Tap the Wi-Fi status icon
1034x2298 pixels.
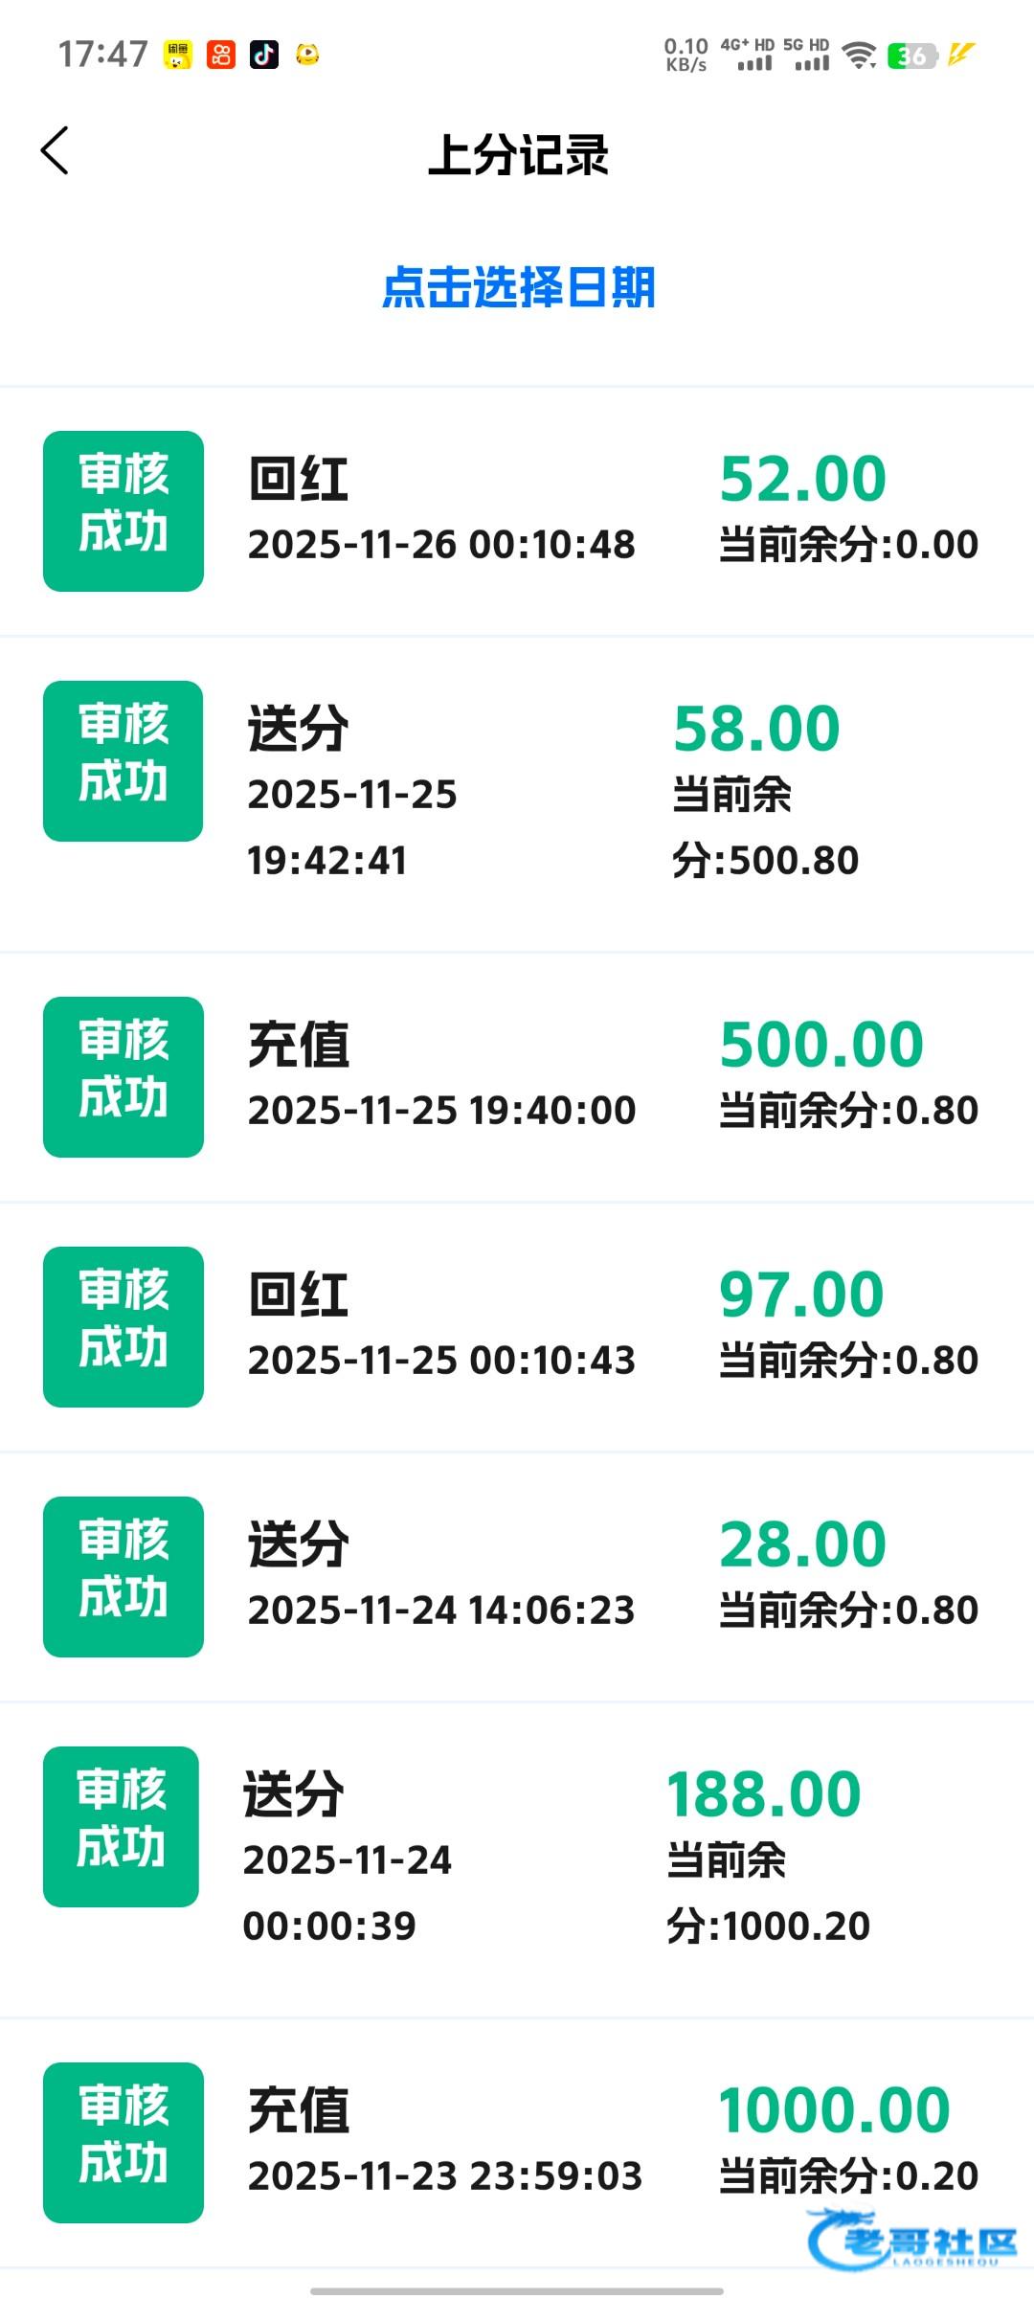(859, 56)
